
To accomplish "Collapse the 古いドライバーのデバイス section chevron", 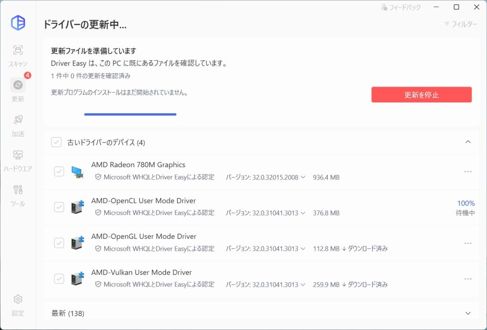I will pyautogui.click(x=468, y=142).
